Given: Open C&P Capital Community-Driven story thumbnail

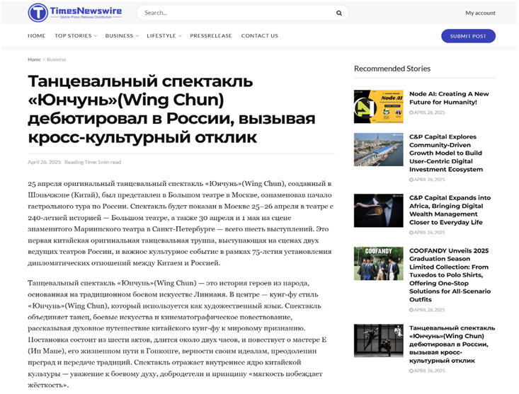Looking at the screenshot, I should 379,149.
